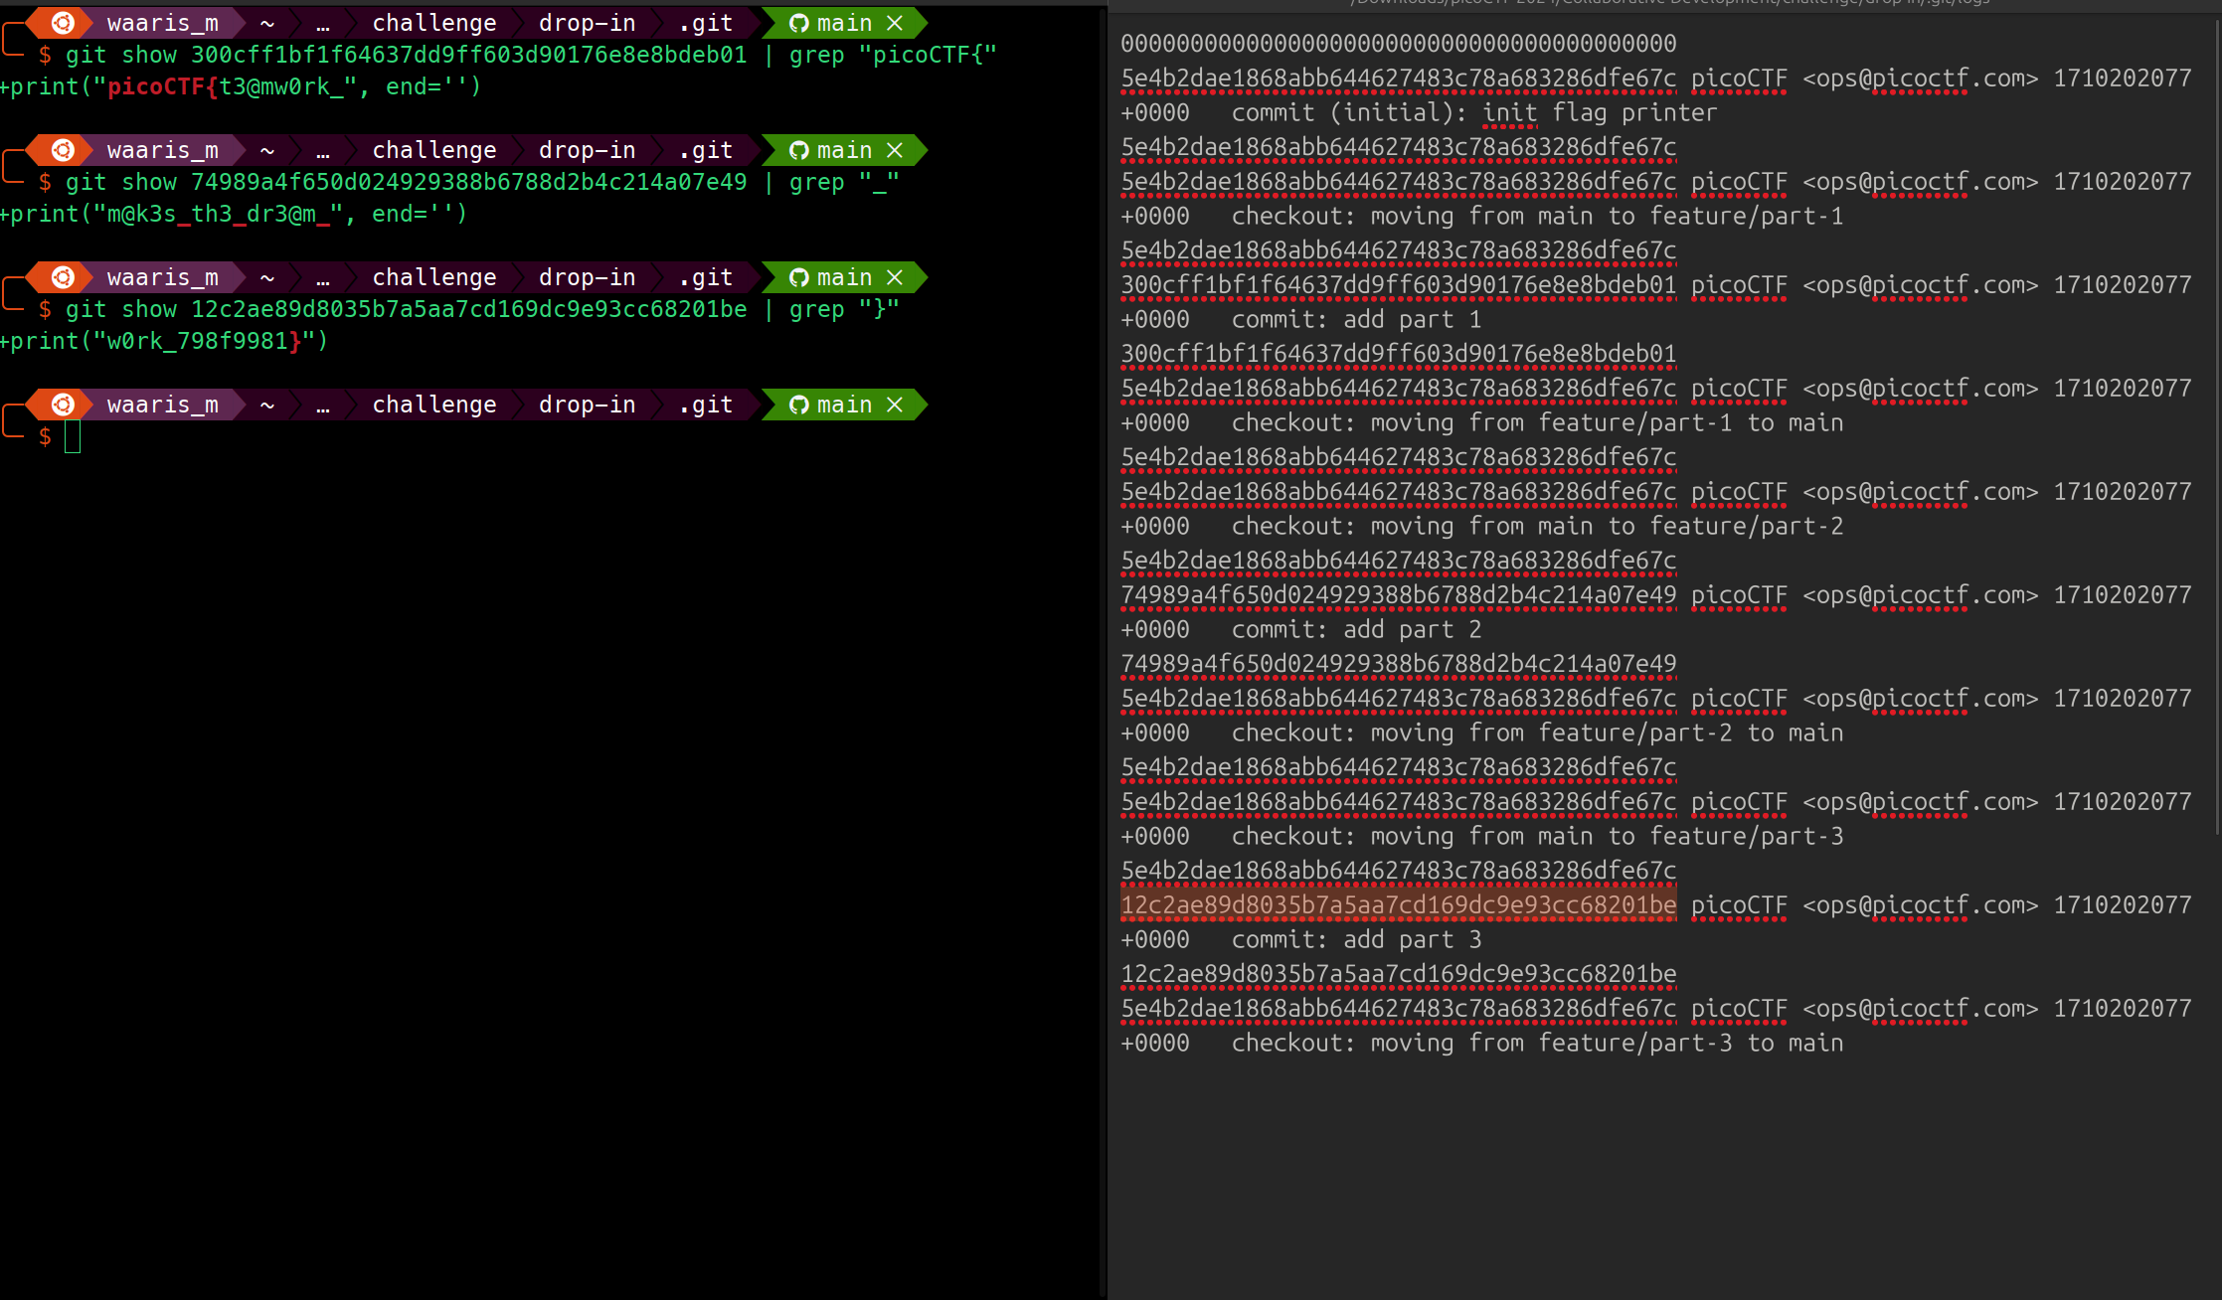Screen dimensions: 2222x1300
Task: Click the Ubuntu logo icon in the last prompt
Action: click(63, 405)
